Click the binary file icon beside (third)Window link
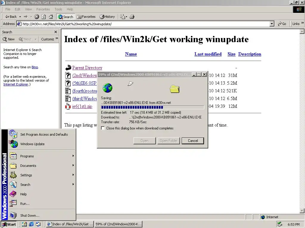This screenshot has width=305, height=228. (x=68, y=99)
